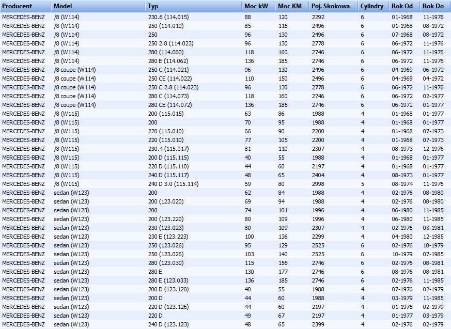Select type 200 (123.020)
This screenshot has width=451, height=329.
coord(166,201)
